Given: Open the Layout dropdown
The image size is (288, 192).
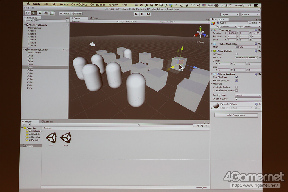Looking at the screenshot, I should [250, 15].
